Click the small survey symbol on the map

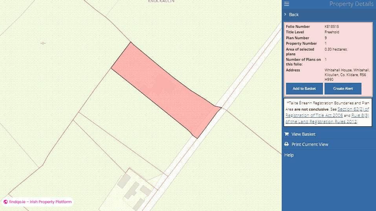[43, 43]
